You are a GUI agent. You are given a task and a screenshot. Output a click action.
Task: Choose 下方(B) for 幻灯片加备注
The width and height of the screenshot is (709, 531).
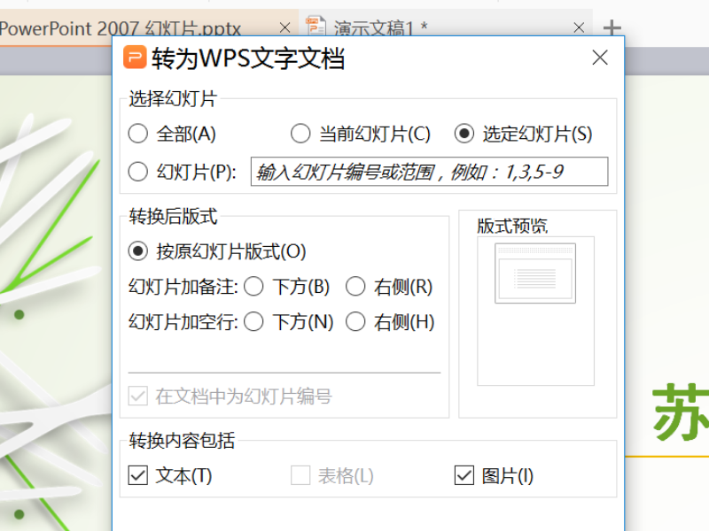(x=254, y=287)
